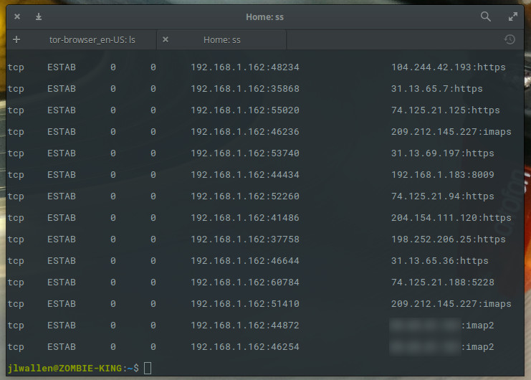Click the Home: ss window title
This screenshot has height=380, width=531.
(x=265, y=16)
